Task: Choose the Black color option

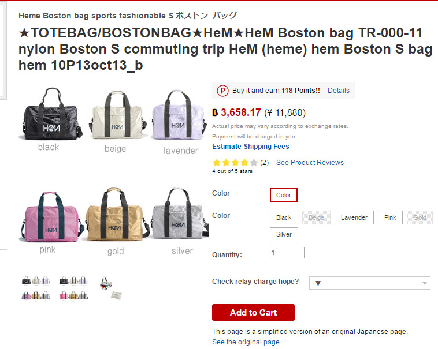Action: [x=284, y=217]
